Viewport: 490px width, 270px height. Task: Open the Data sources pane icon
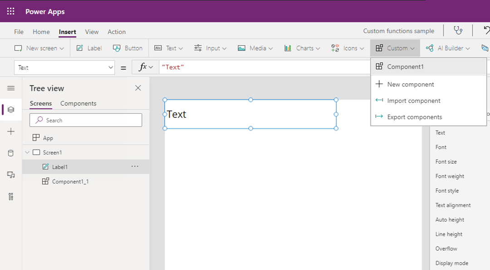coord(10,153)
